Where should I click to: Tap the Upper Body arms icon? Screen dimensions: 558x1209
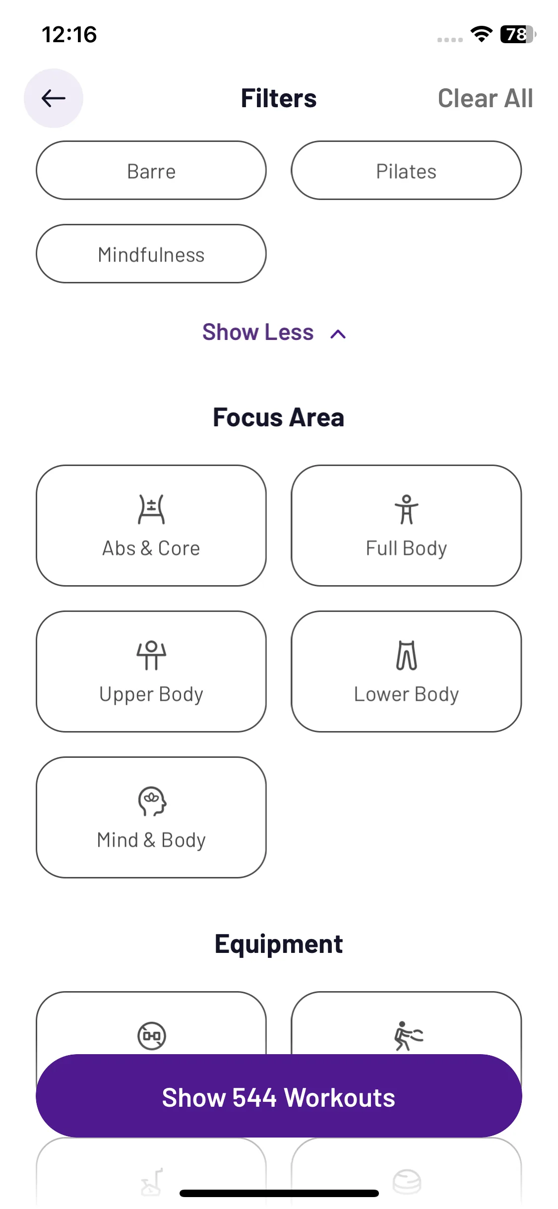(151, 656)
